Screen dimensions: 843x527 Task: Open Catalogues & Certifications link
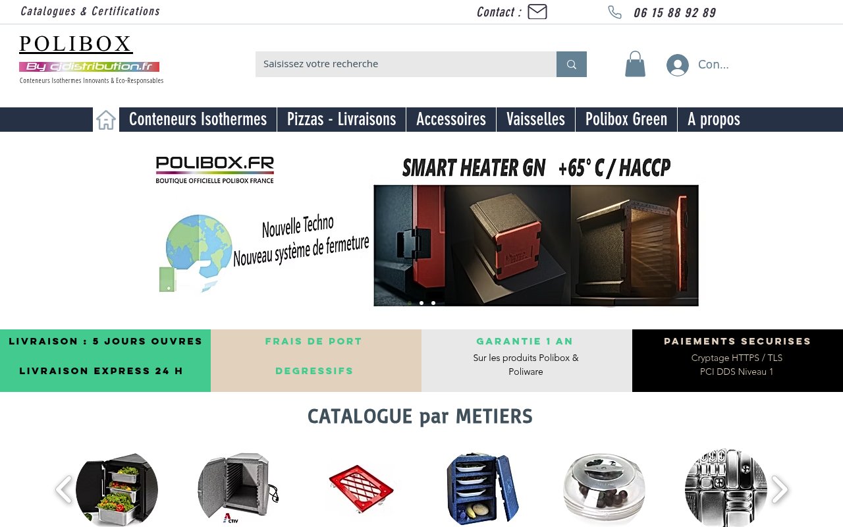(90, 11)
